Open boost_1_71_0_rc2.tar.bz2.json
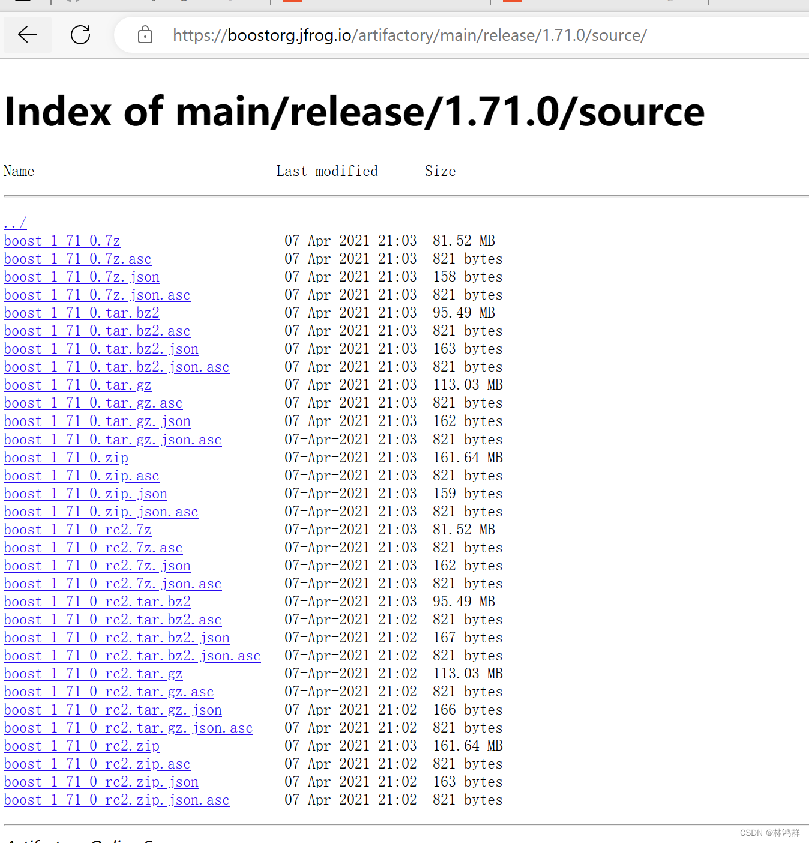The height and width of the screenshot is (843, 809). (116, 638)
